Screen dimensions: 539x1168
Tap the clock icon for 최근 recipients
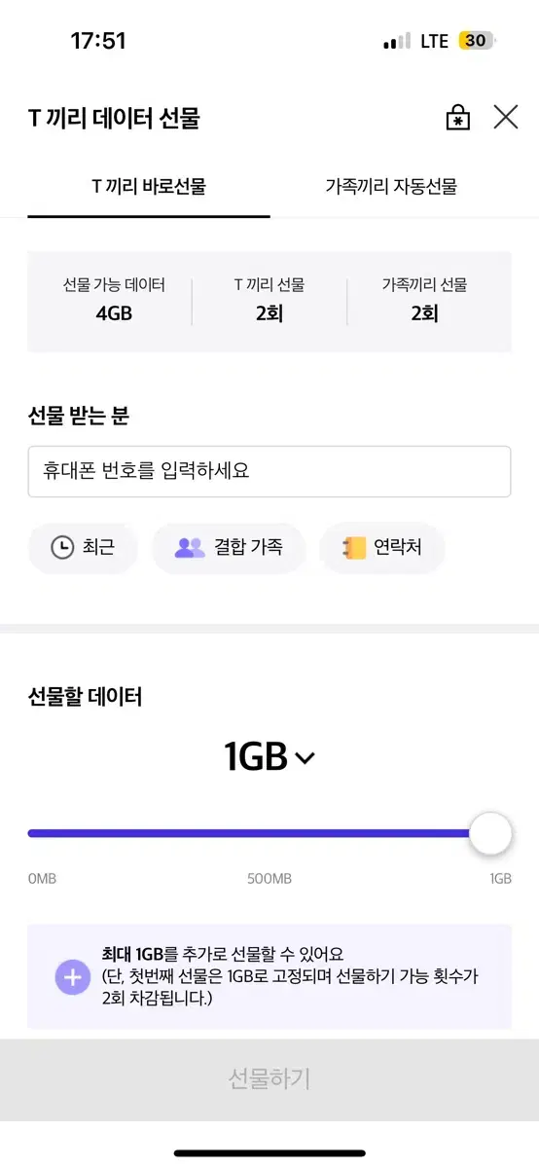[62, 547]
